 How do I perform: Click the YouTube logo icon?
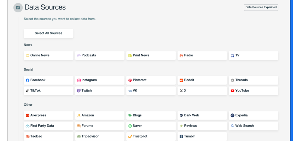point(232,91)
